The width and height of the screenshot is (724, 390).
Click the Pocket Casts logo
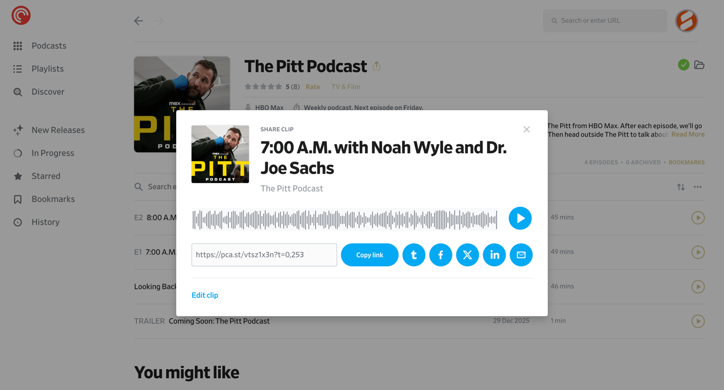tap(21, 15)
